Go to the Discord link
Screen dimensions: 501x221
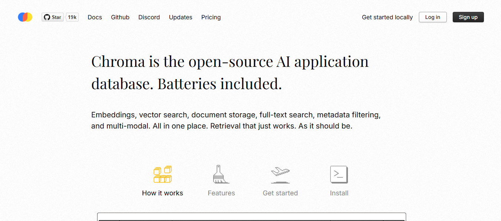click(149, 17)
